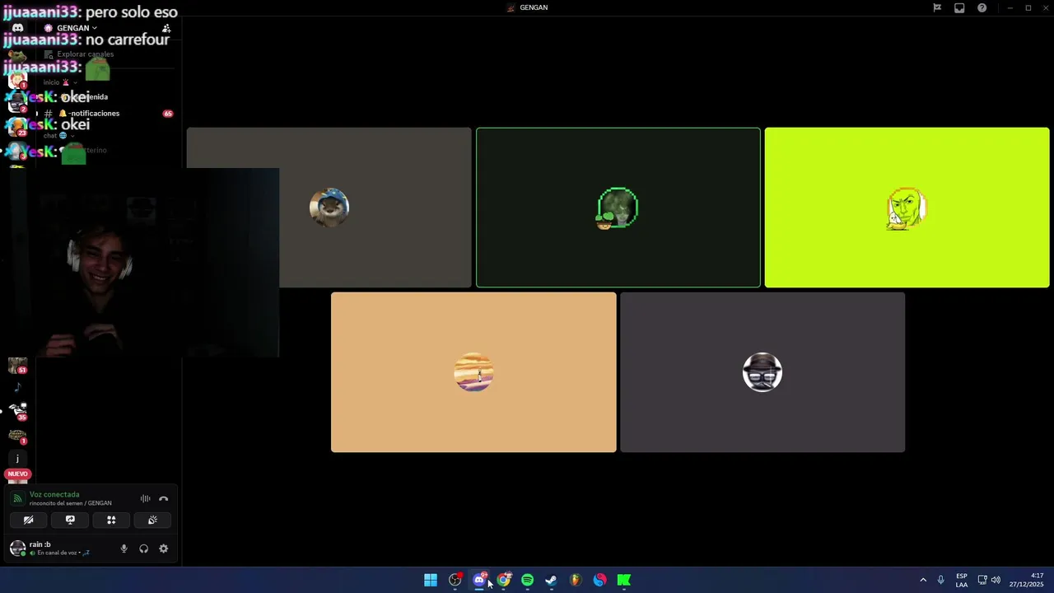This screenshot has width=1054, height=593.
Task: Toggle noise suppression waveform icon
Action: 145,498
